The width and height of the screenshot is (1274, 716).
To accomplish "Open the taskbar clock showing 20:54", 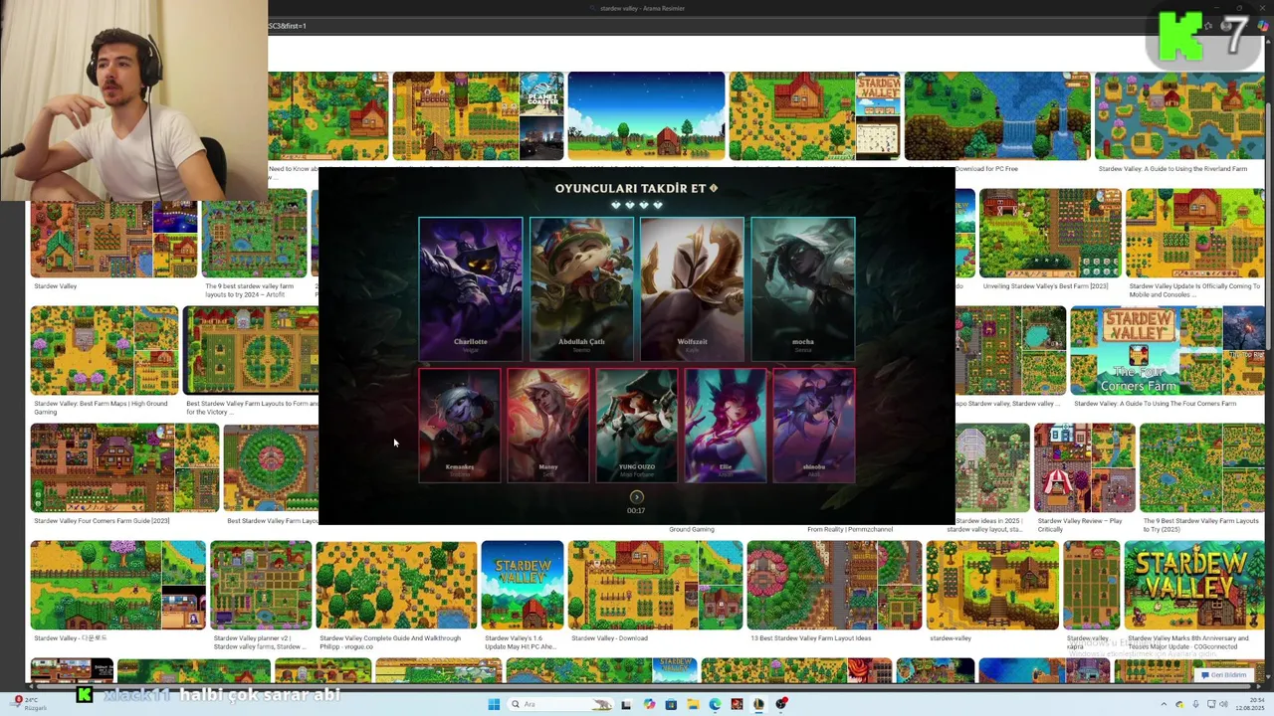I will point(1250,704).
